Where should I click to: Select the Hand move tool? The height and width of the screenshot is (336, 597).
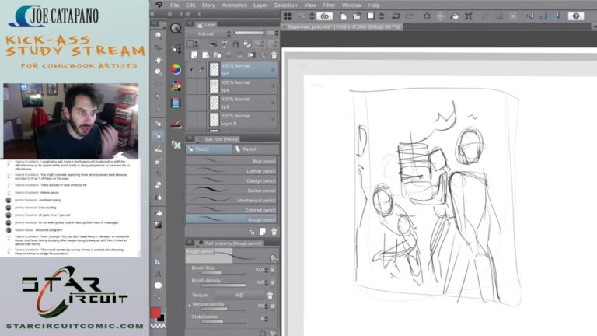coord(158,60)
